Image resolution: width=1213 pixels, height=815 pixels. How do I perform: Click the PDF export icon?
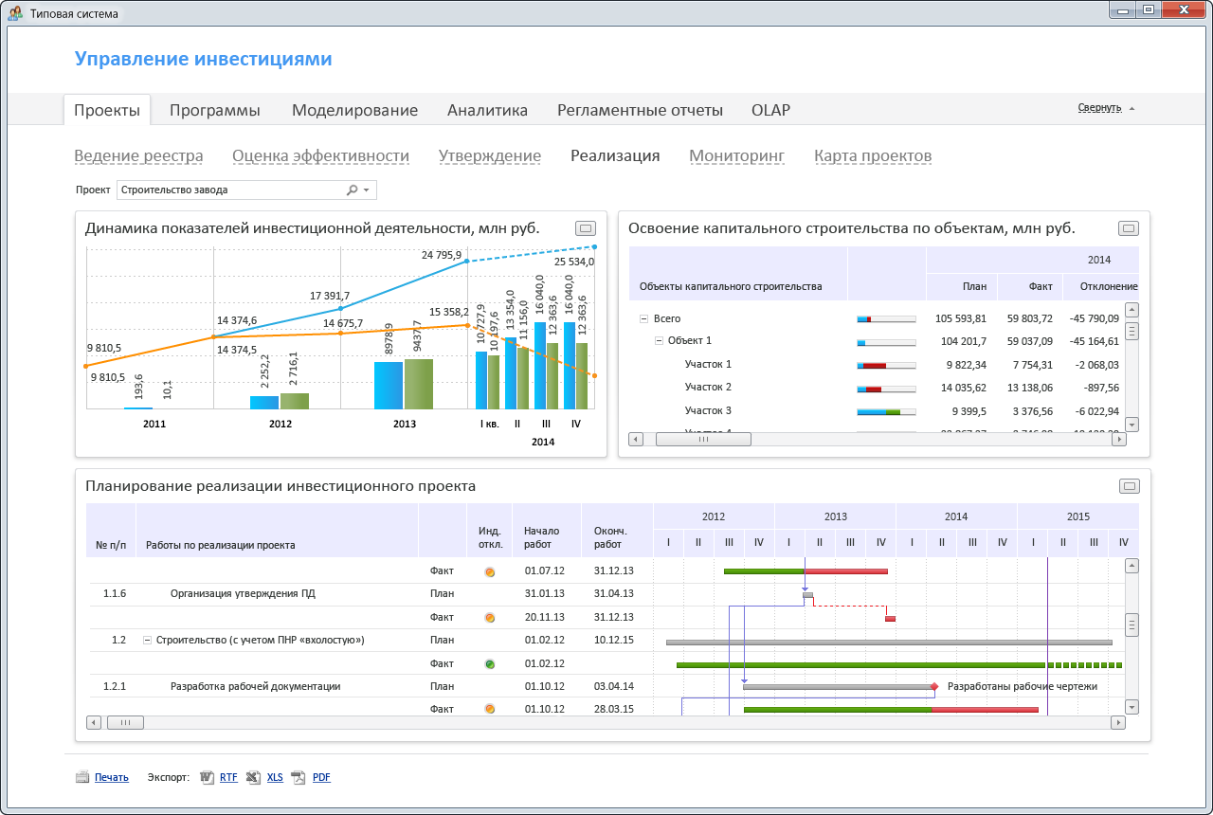pyautogui.click(x=299, y=777)
